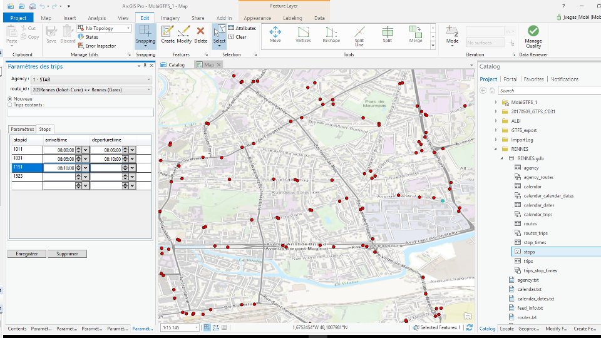Select stopid 1523 cell in the table

tap(27, 177)
